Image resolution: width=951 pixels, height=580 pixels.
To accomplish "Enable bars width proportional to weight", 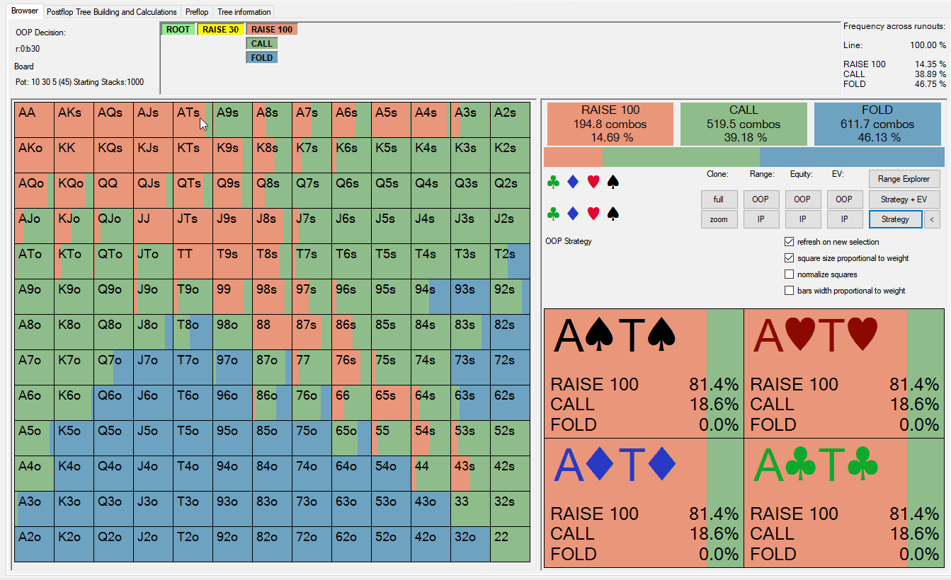I will tap(790, 291).
